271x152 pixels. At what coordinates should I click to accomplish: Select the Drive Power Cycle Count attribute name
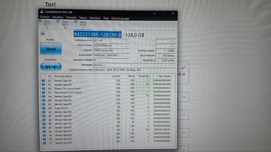(68, 92)
